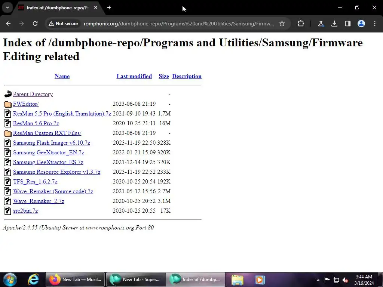Click the Apache/2.4.55 server footer text
The width and height of the screenshot is (383, 287).
coord(78,228)
